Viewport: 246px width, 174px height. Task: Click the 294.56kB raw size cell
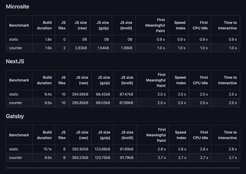(80, 94)
